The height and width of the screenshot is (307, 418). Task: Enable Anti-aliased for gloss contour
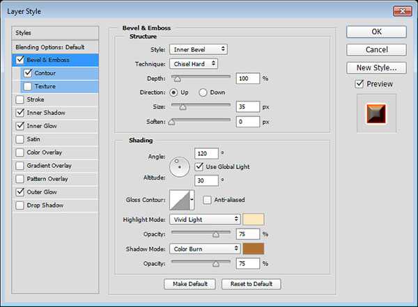tap(207, 200)
